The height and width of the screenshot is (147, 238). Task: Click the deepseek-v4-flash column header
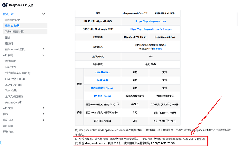click(135, 13)
